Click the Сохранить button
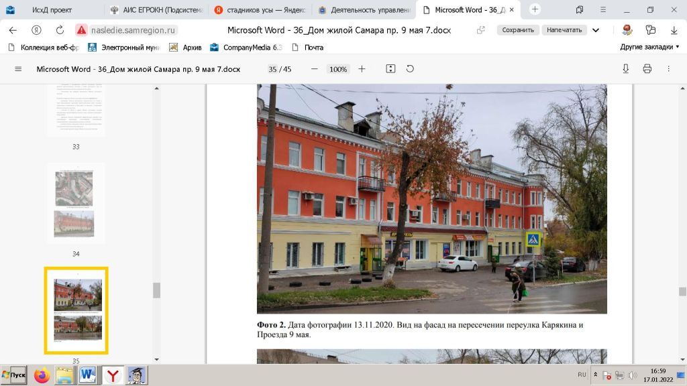 pyautogui.click(x=518, y=30)
